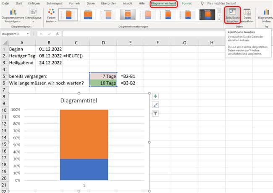Screen dimensions: 273x193
Task: Click the plus Chart Elements button
Action: tap(155, 96)
